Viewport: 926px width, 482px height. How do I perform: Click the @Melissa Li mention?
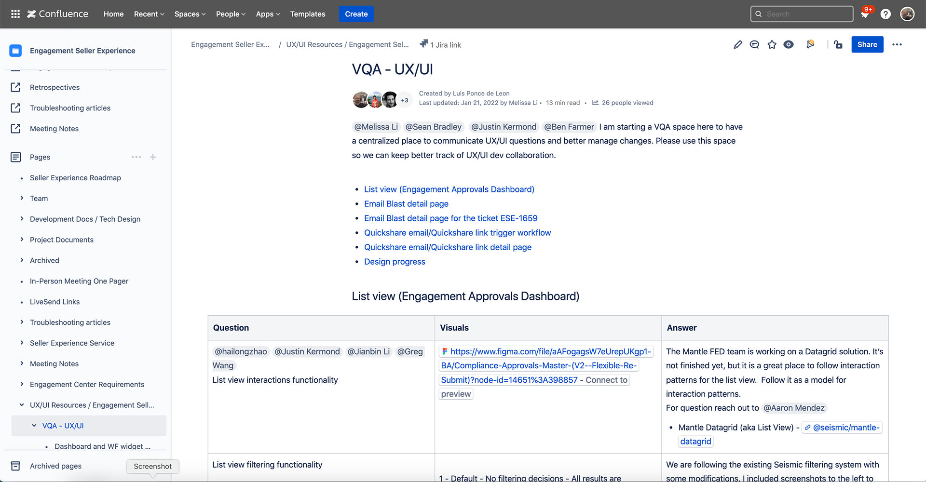(376, 127)
